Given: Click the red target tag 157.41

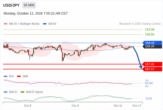Looking at the screenshot, I should pyautogui.click(x=152, y=64).
